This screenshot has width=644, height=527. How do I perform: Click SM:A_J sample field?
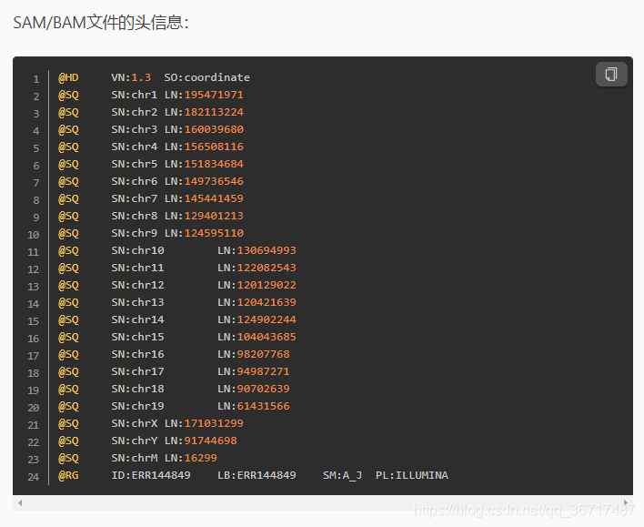point(342,476)
